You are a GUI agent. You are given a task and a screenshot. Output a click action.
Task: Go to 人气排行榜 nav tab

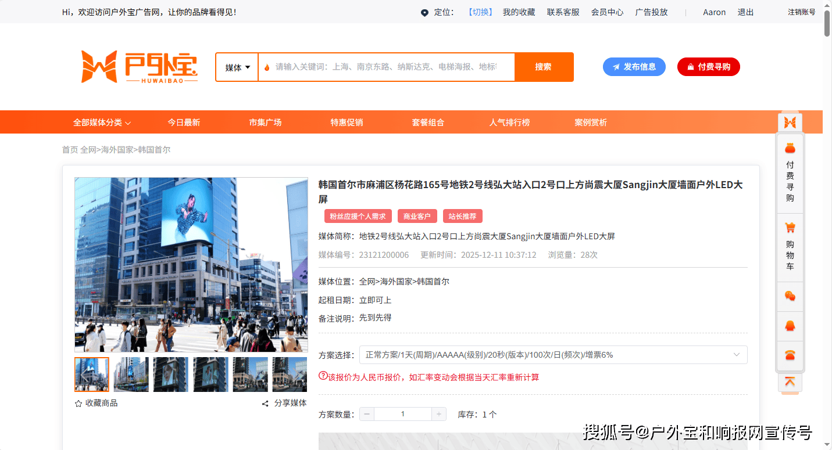coord(509,123)
